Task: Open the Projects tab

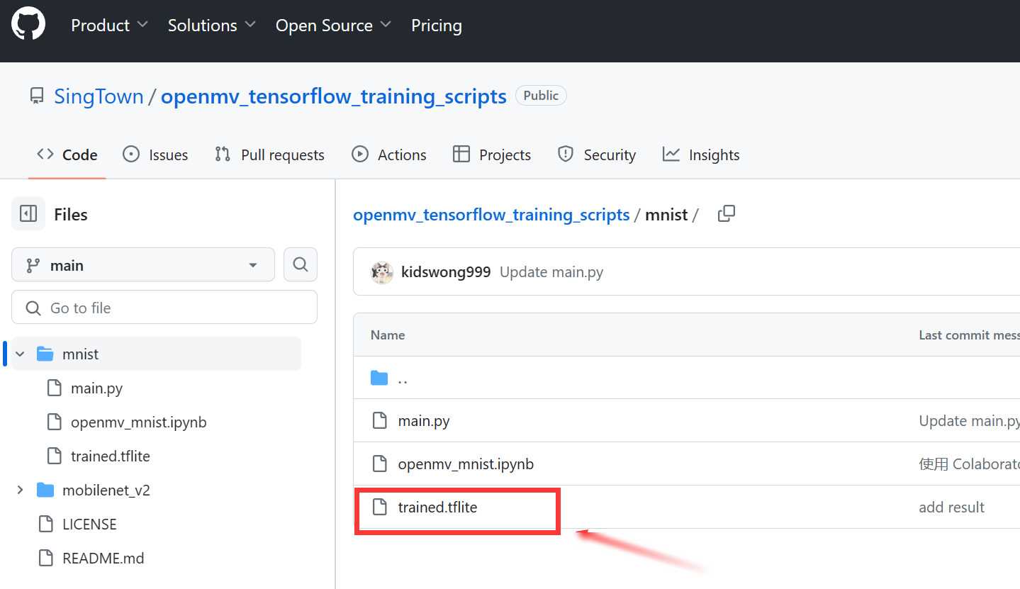Action: point(492,155)
